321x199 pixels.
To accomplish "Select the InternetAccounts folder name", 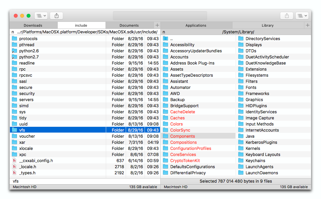I will pyautogui.click(x=262, y=130).
